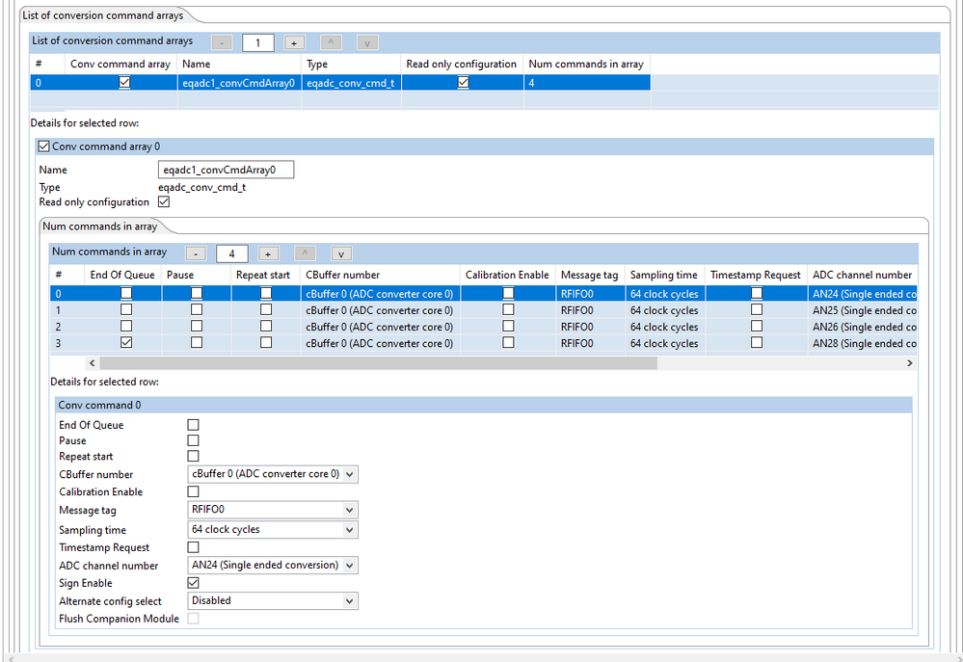Click the Name input field showing eqadc1_convCmdArray0
Screen dimensions: 963x662
pyautogui.click(x=226, y=169)
